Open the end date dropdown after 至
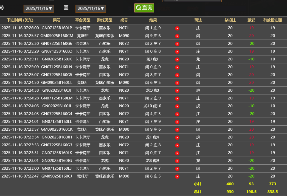Screen dimensions: 287x196 (91, 9)
